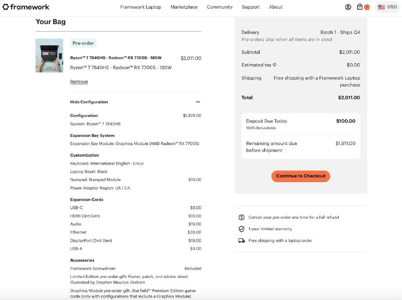
Task: Click 'Customization' section heading
Action: (84, 155)
